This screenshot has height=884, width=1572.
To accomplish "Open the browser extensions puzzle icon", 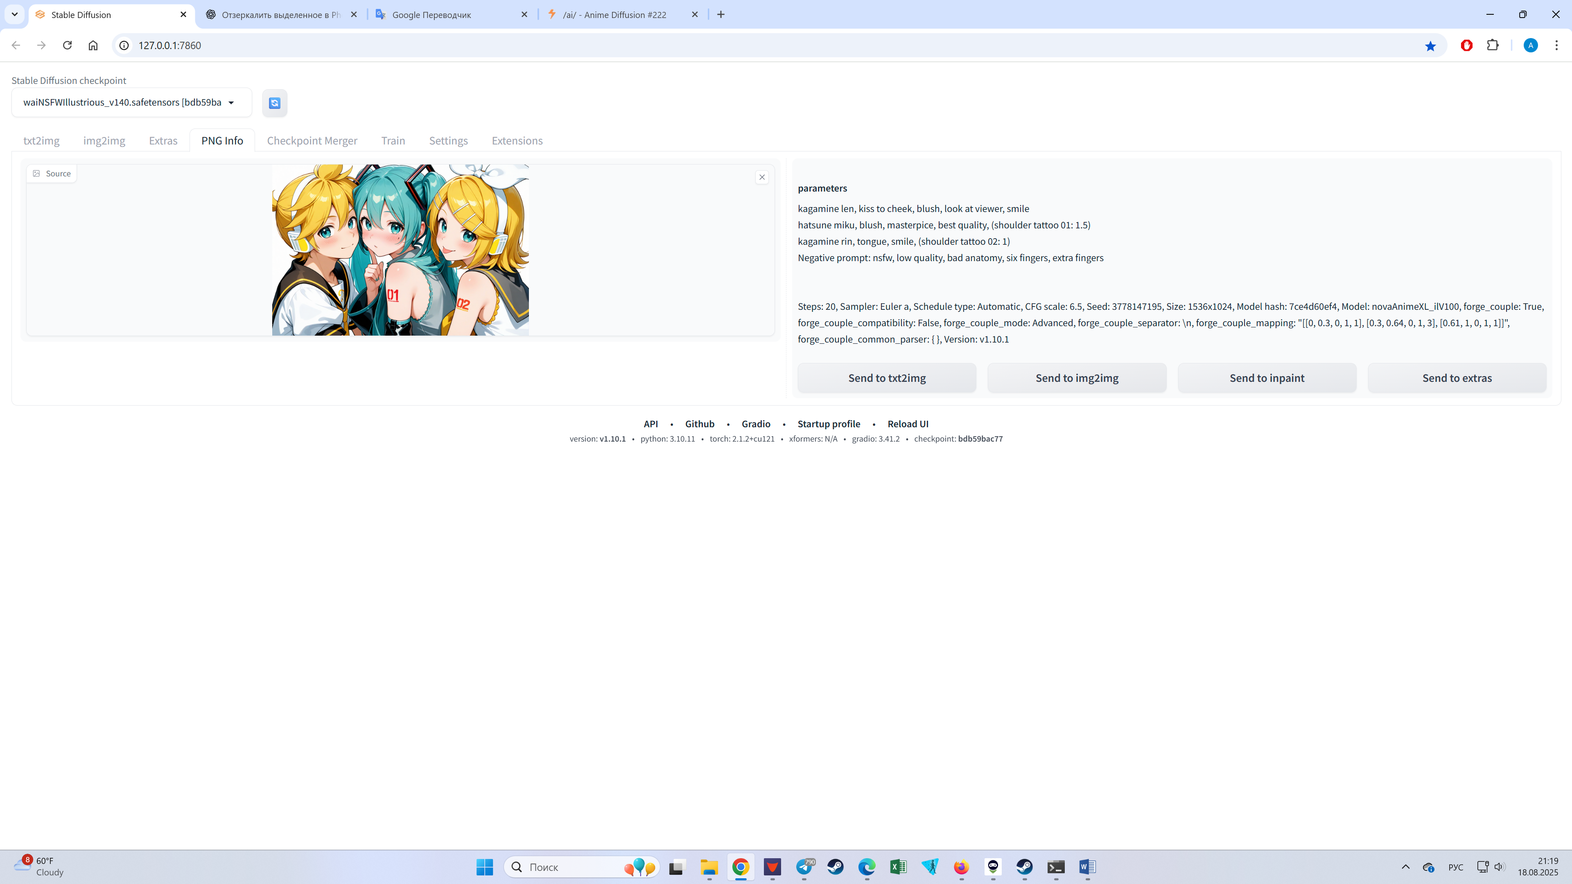I will (1493, 45).
